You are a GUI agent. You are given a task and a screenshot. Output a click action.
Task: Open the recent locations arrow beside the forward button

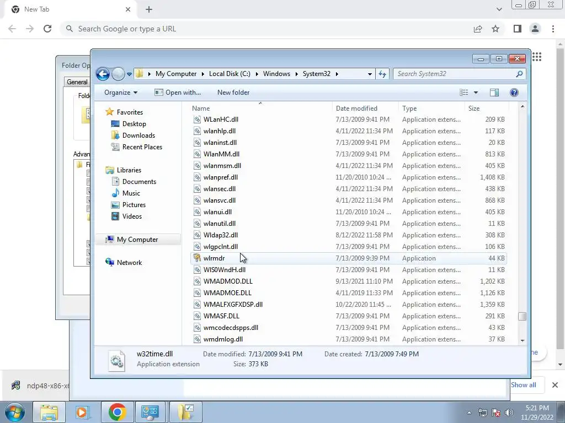point(129,74)
